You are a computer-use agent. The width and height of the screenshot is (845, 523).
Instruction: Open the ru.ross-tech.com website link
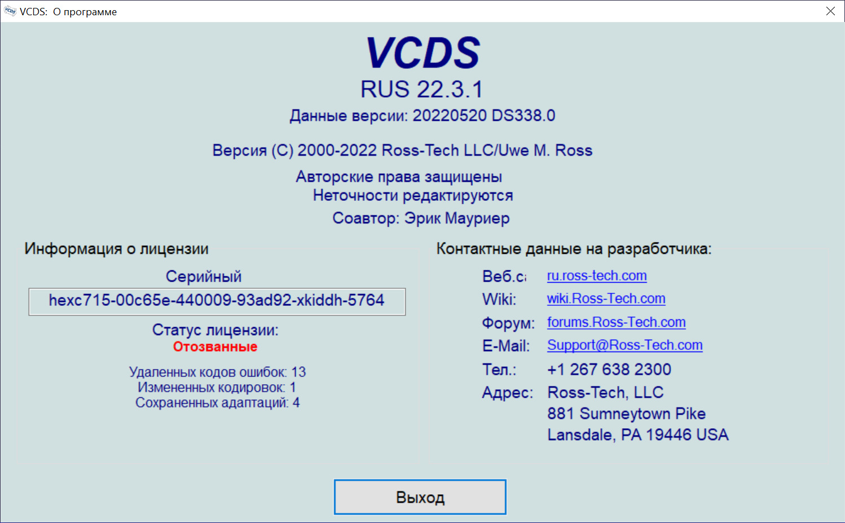click(x=597, y=276)
